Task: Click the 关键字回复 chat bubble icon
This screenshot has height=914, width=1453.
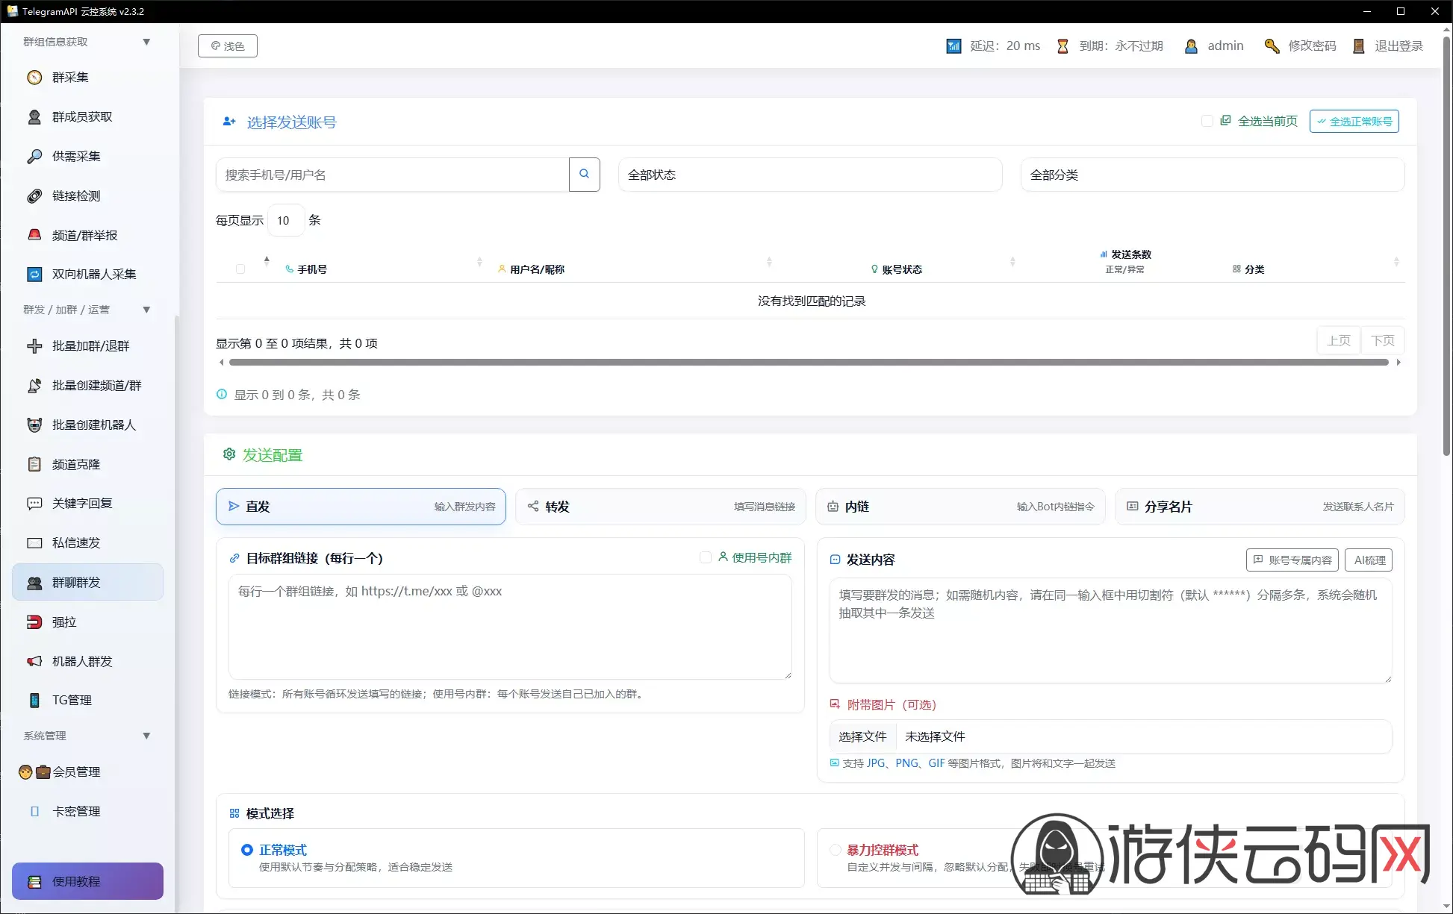Action: pyautogui.click(x=34, y=504)
